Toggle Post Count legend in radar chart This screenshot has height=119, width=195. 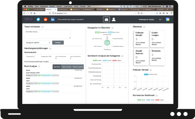click(114, 32)
